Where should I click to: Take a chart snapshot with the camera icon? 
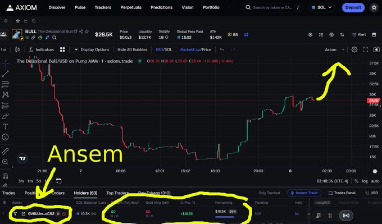(x=376, y=49)
